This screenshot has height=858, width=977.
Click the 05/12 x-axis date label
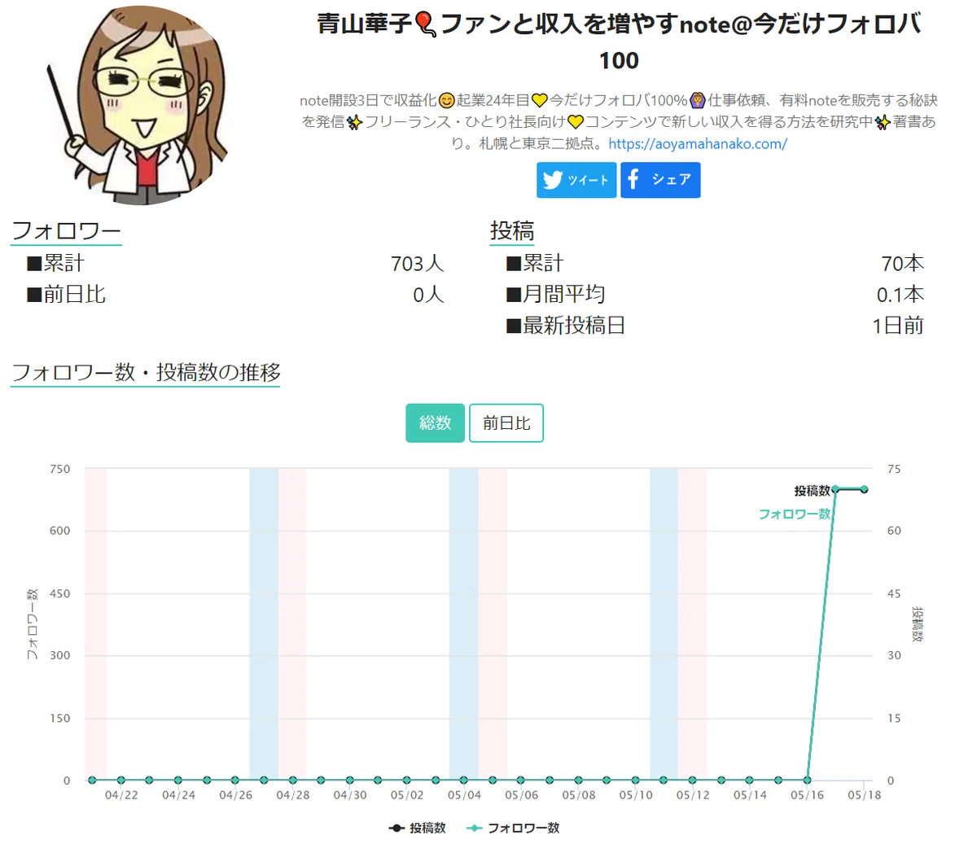(693, 795)
